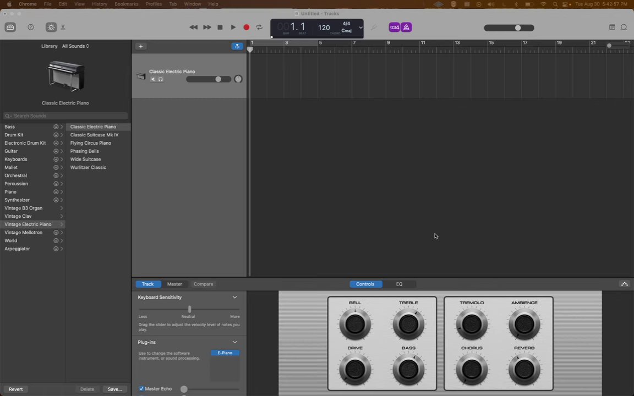The width and height of the screenshot is (634, 396).
Task: Expand the Vintage B3 Organ chevron
Action: click(x=62, y=208)
